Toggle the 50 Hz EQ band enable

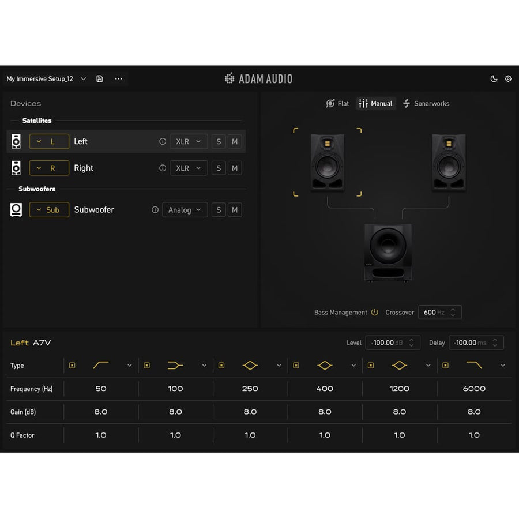pos(72,366)
